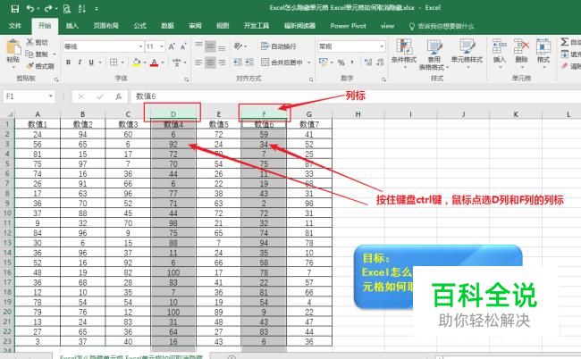581x359 pixels.
Task: Click the Select All corner triangle
Action: coord(10,114)
